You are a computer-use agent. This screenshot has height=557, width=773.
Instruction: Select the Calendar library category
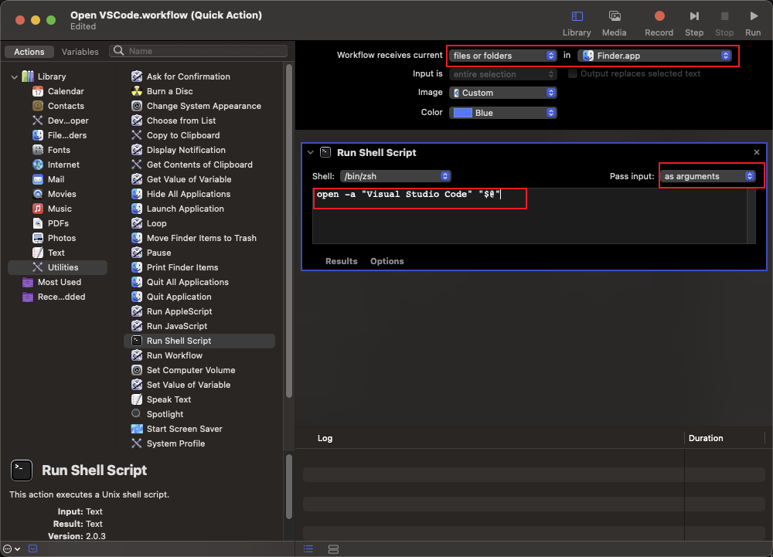[66, 91]
